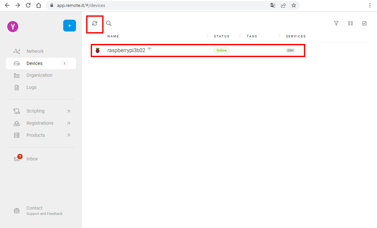Click the SSH service chip
The width and height of the screenshot is (377, 228).
coord(290,51)
